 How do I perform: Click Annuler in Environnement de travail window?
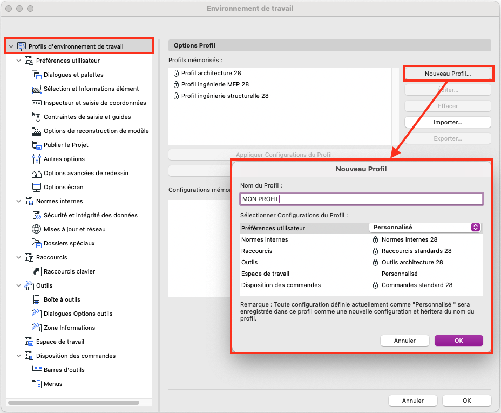412,401
